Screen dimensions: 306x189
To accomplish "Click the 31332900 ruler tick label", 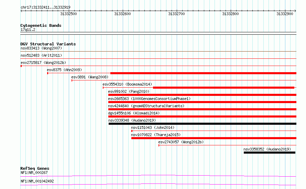I will click(x=285, y=14).
